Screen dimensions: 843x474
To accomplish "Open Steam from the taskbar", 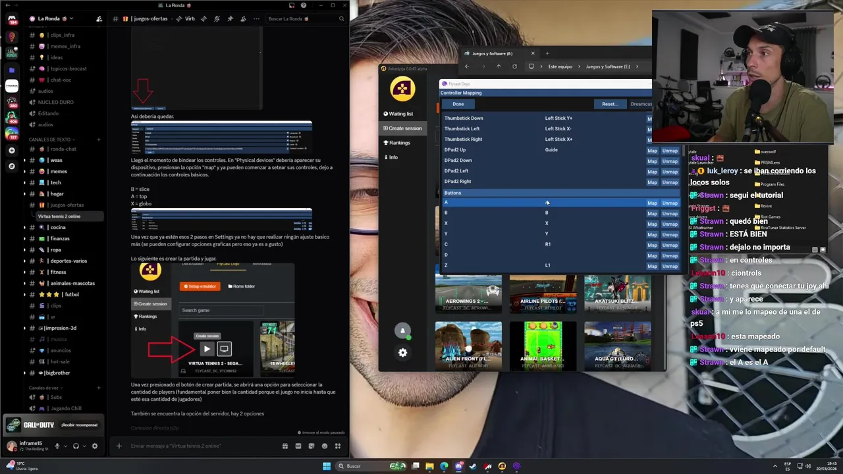I will click(473, 466).
